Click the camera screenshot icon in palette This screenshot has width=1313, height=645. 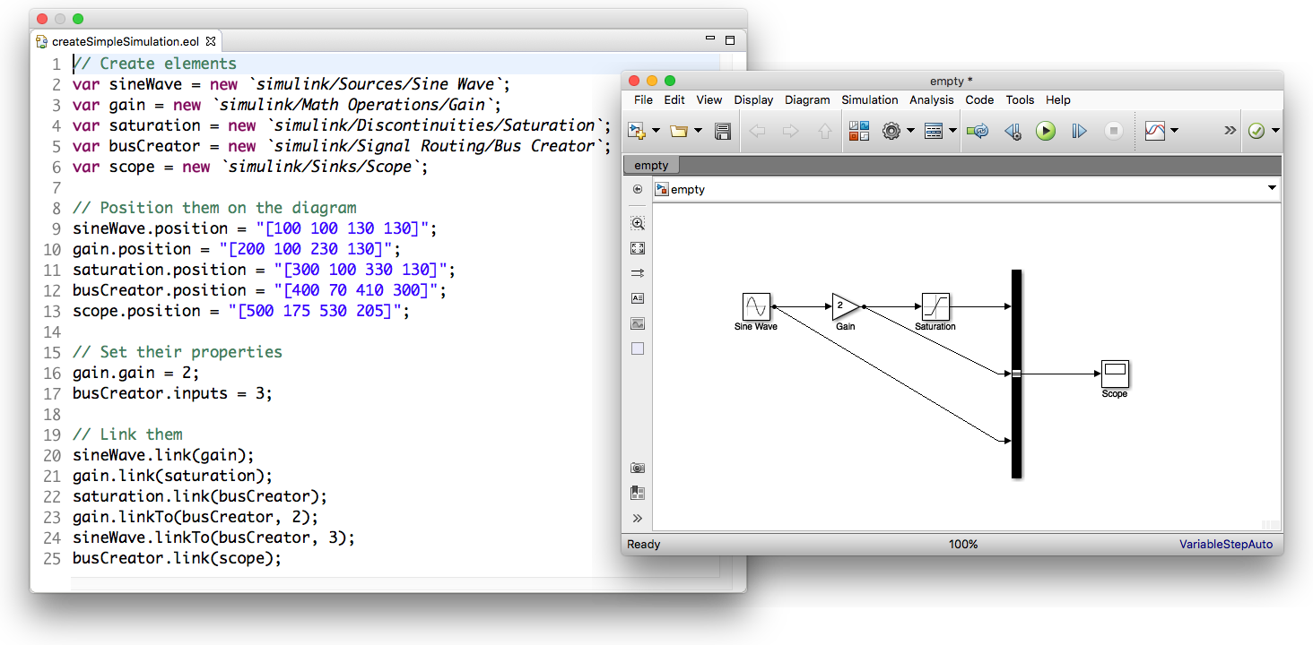[x=638, y=468]
